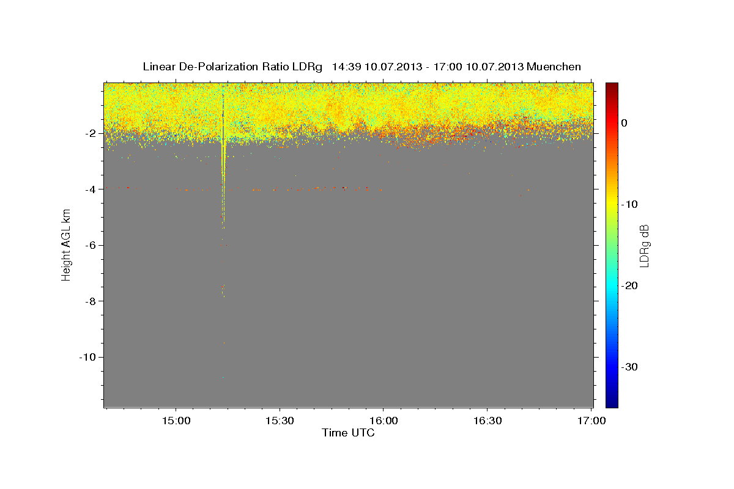Click the 'LDRg dB' colorbar label
This screenshot has height=489, width=734.
tap(643, 246)
